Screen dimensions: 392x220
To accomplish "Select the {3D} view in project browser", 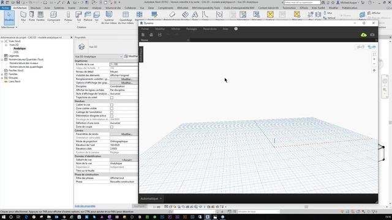I will 16,52.
